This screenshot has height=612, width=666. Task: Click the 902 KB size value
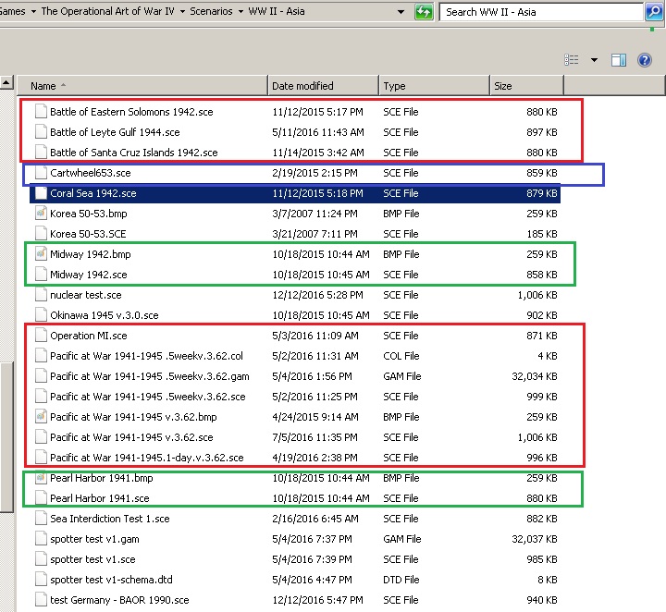coord(541,315)
